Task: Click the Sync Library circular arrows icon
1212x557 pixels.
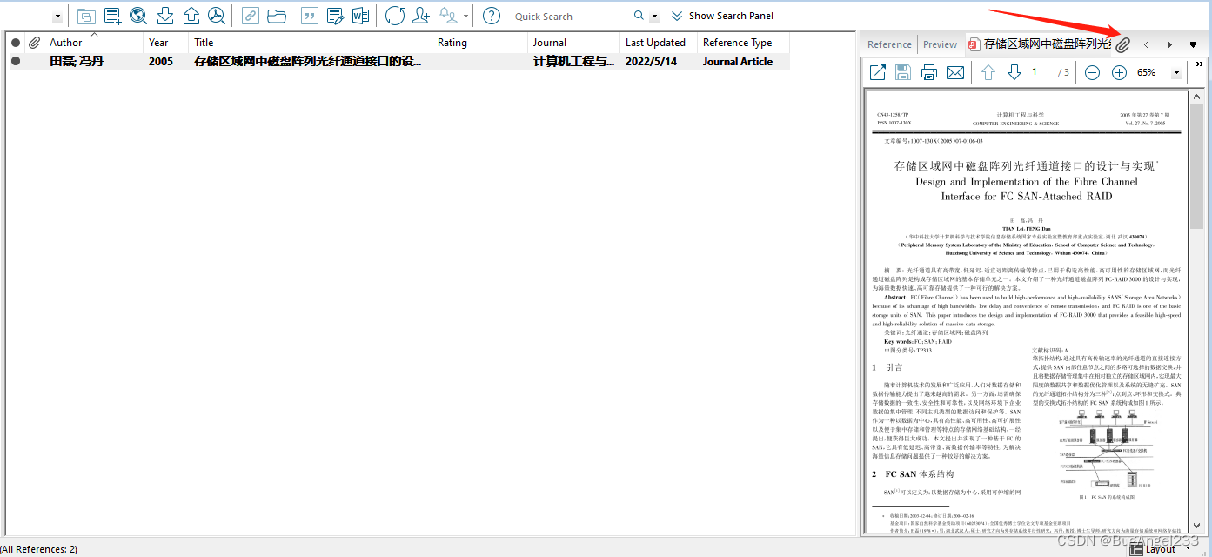Action: coord(394,16)
